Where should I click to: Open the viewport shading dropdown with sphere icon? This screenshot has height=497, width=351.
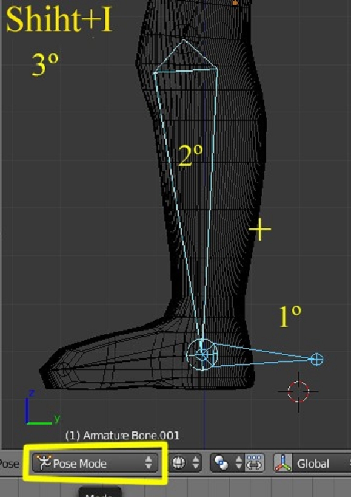(186, 463)
